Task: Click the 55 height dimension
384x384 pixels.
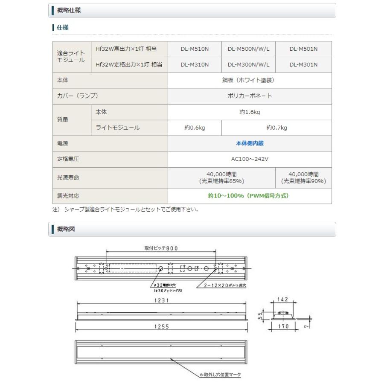Action: 260,316
